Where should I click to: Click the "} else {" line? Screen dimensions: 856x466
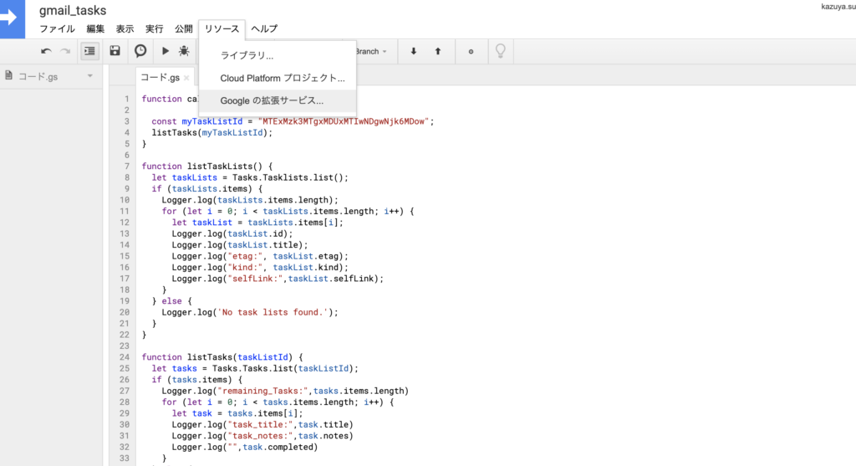[171, 301]
